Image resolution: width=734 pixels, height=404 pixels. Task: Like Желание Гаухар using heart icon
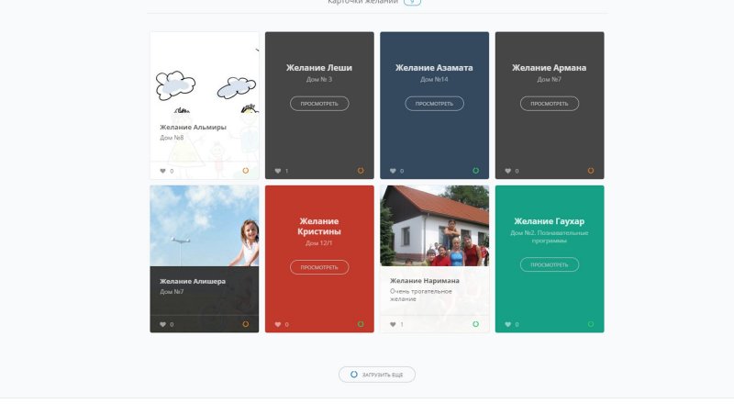pyautogui.click(x=507, y=324)
